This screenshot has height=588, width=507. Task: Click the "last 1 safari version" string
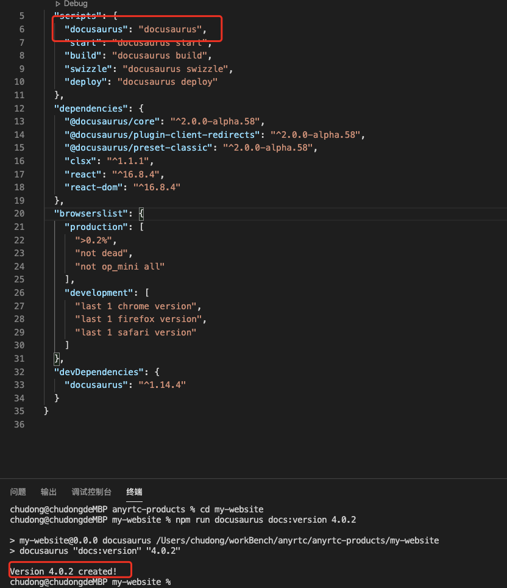(x=136, y=332)
